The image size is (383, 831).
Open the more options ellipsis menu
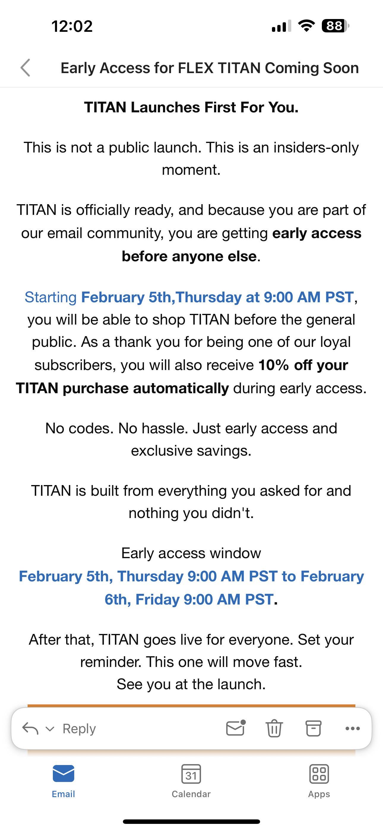(352, 728)
